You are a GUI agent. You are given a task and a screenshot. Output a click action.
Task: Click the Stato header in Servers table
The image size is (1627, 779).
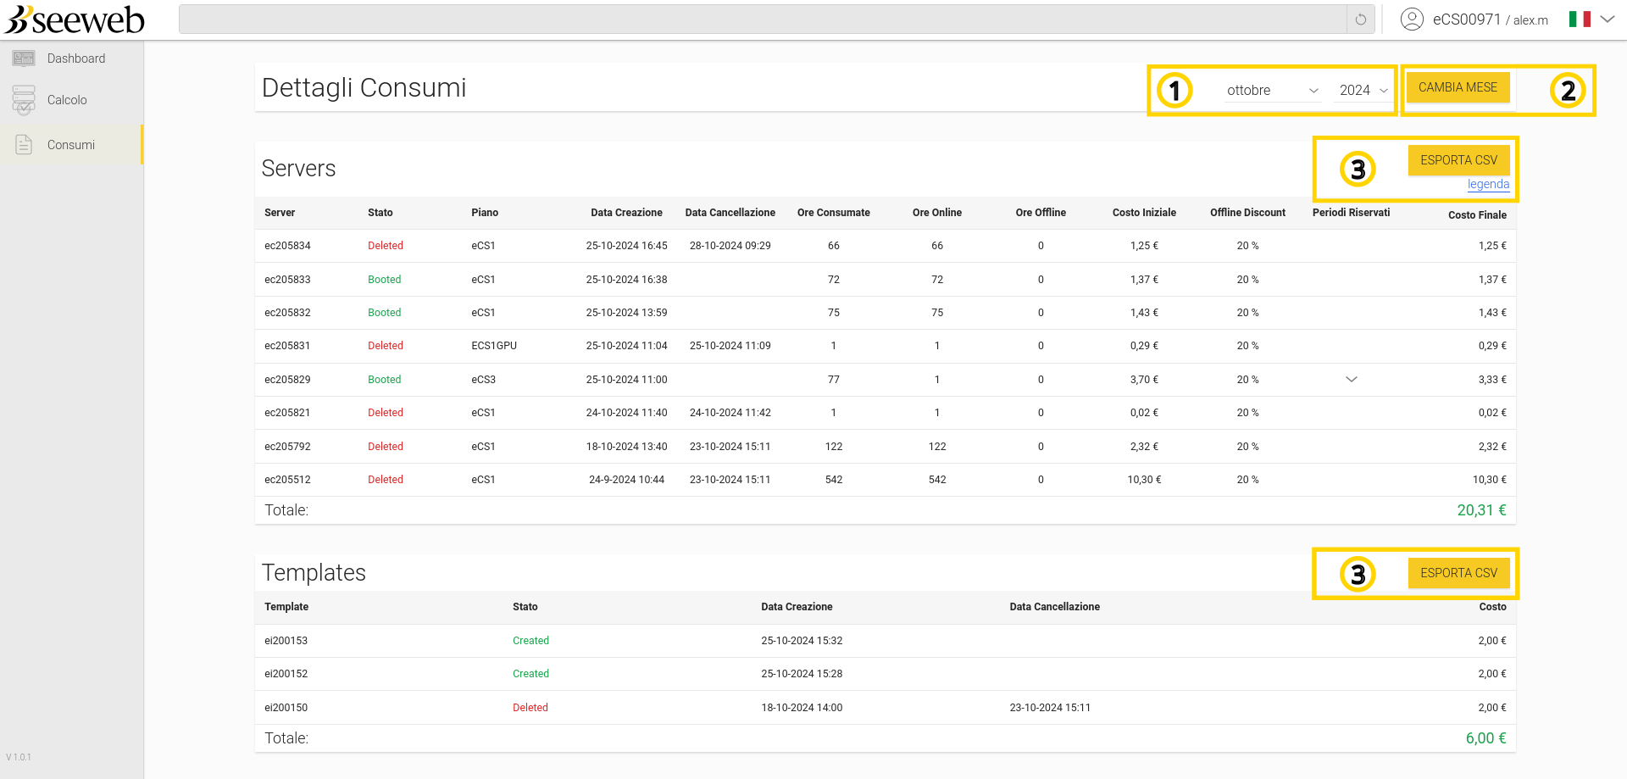[380, 213]
